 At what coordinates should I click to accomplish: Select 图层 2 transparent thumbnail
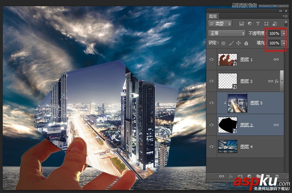coord(228,81)
